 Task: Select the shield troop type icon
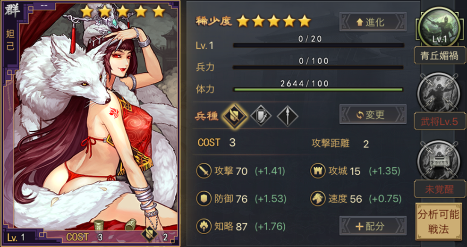[x=235, y=116]
